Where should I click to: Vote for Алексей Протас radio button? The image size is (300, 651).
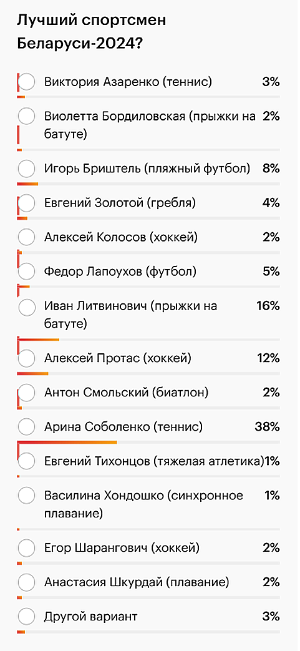(27, 358)
